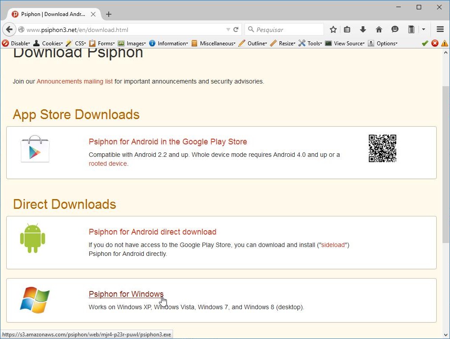This screenshot has width=450, height=339.
Task: Click the magnifier icon in the search box
Action: click(251, 29)
